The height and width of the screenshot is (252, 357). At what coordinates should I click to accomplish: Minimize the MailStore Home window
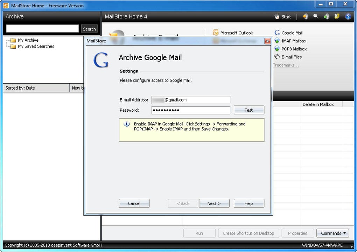[321, 4]
